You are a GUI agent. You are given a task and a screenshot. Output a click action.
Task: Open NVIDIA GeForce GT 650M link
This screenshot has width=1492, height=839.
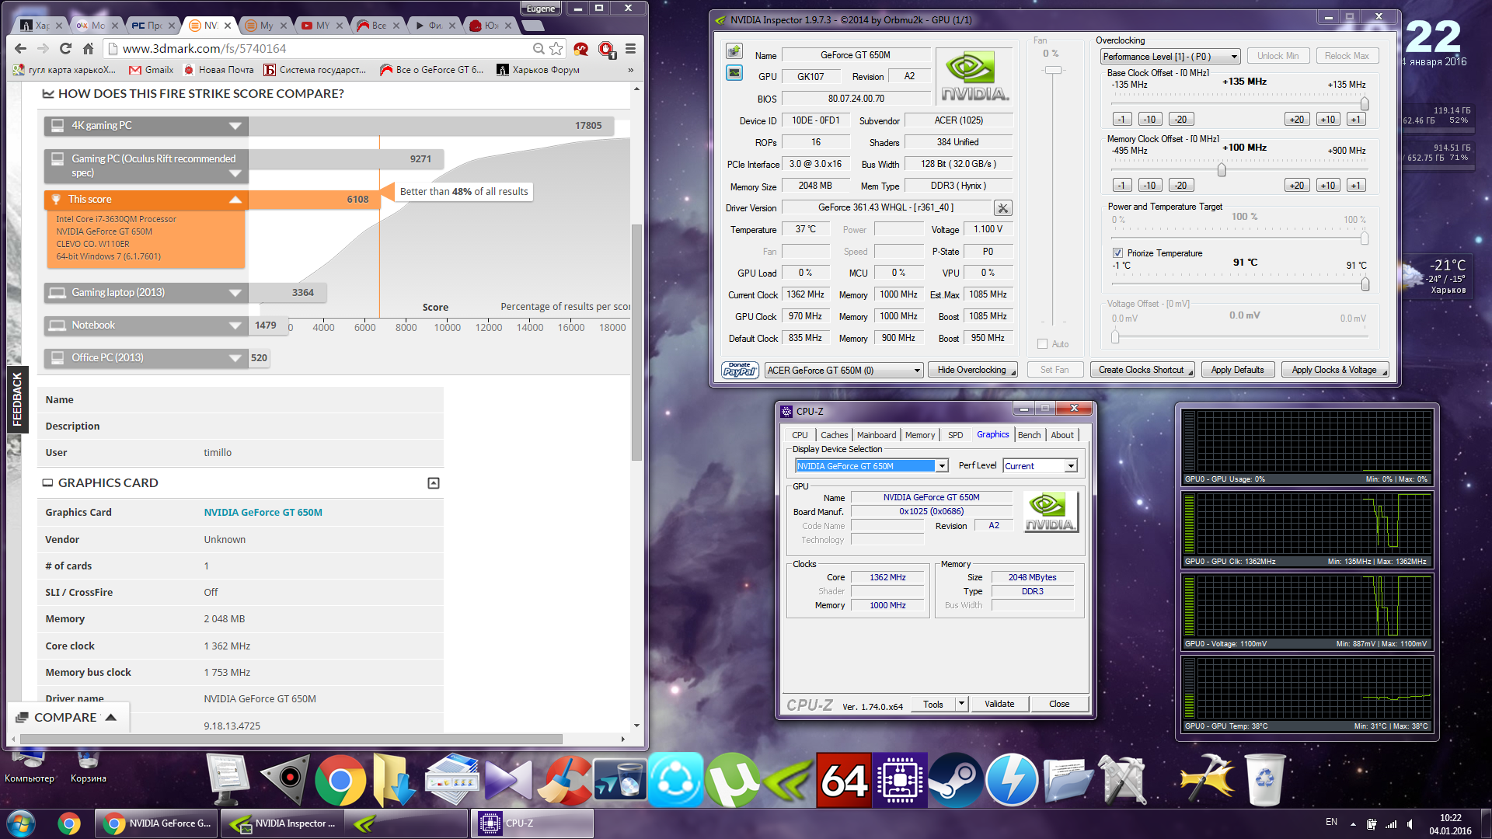pos(263,513)
